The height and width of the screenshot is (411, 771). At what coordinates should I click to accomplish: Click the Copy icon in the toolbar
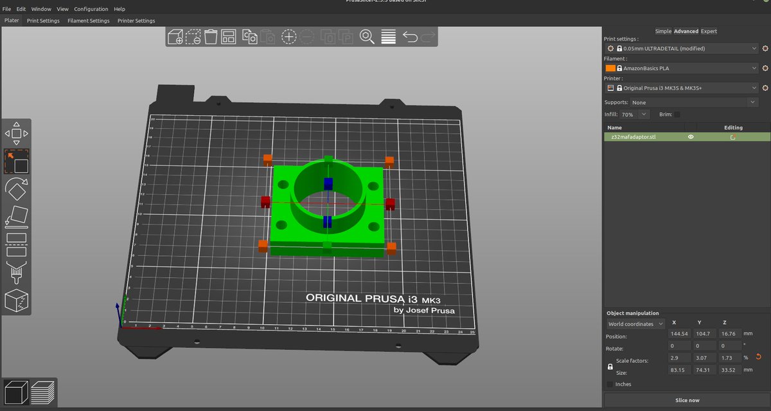coord(250,37)
